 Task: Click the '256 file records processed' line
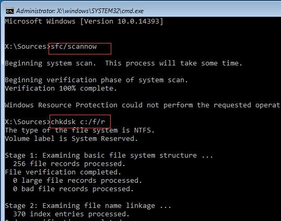click(x=69, y=164)
